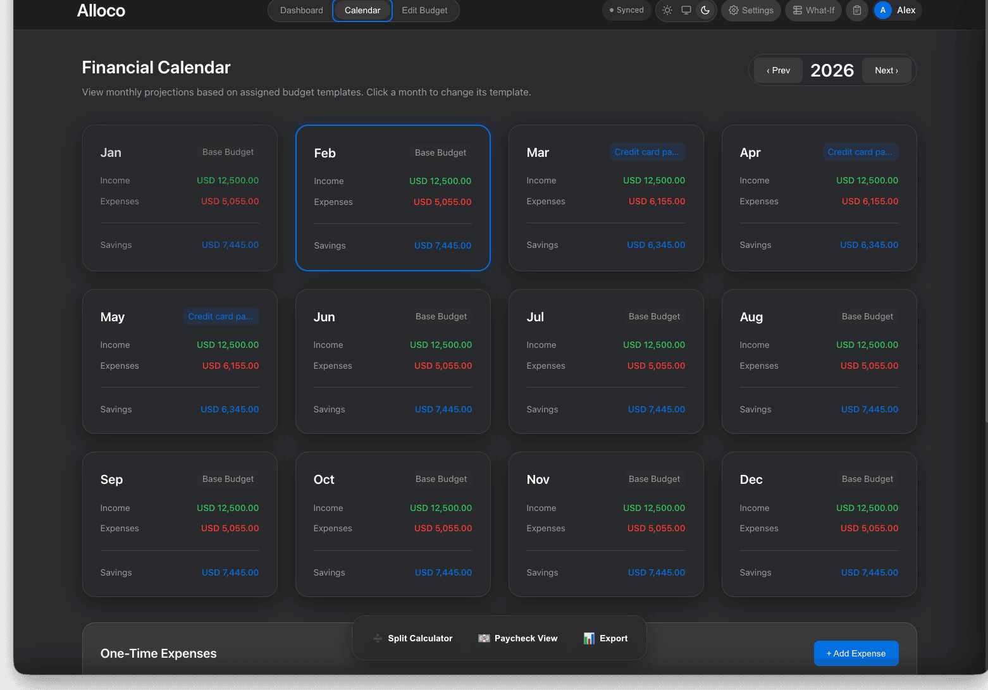The width and height of the screenshot is (988, 690).
Task: Open Settings
Action: pyautogui.click(x=751, y=10)
